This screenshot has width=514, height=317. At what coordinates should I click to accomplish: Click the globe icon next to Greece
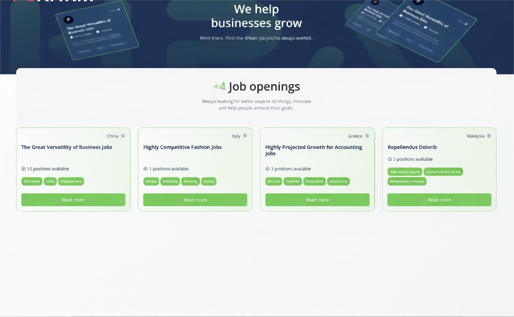(x=367, y=136)
